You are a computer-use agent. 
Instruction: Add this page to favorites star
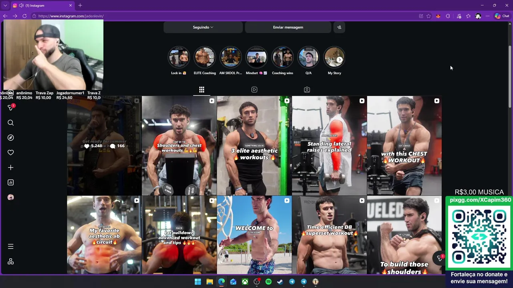pyautogui.click(x=428, y=16)
